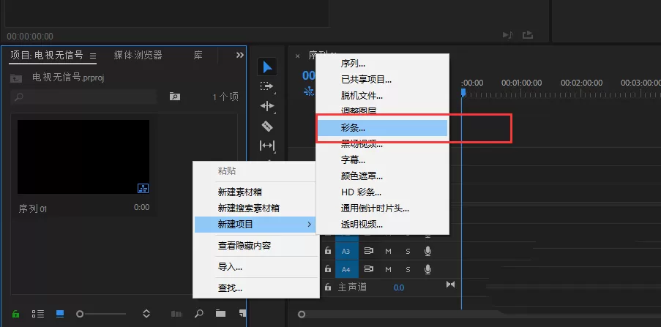The width and height of the screenshot is (661, 327).
Task: Select the Slip tool
Action: [267, 146]
